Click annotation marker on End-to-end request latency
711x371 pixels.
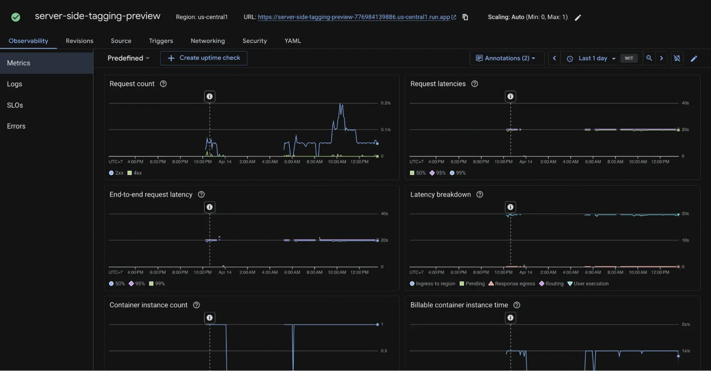coord(209,207)
